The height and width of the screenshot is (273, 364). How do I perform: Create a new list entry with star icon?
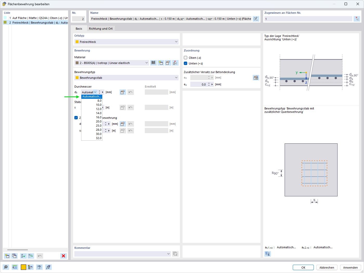tap(7, 256)
